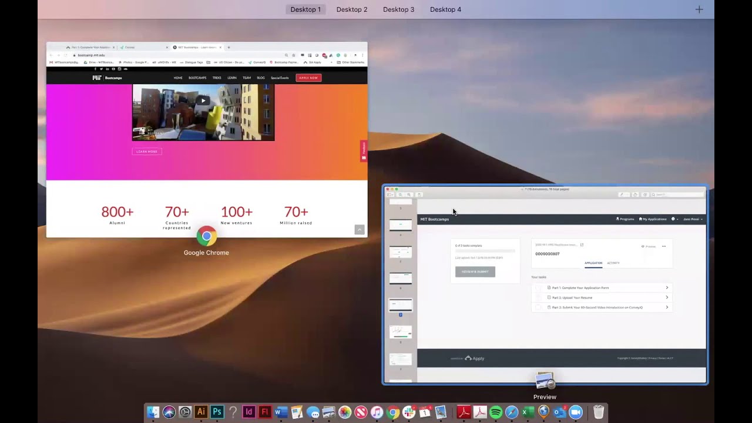Viewport: 752px width, 423px height.
Task: Launch Adobe Acrobat from the Dock
Action: 464,412
